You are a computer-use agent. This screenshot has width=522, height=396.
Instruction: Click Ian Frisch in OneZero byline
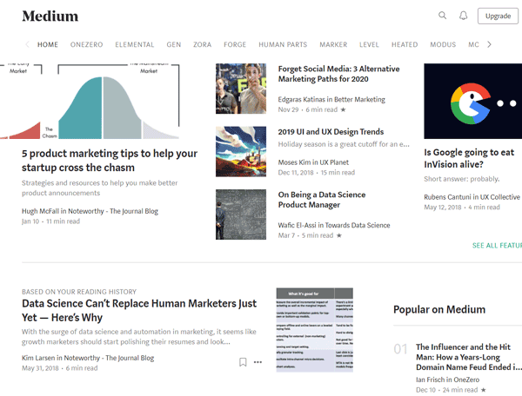point(448,379)
